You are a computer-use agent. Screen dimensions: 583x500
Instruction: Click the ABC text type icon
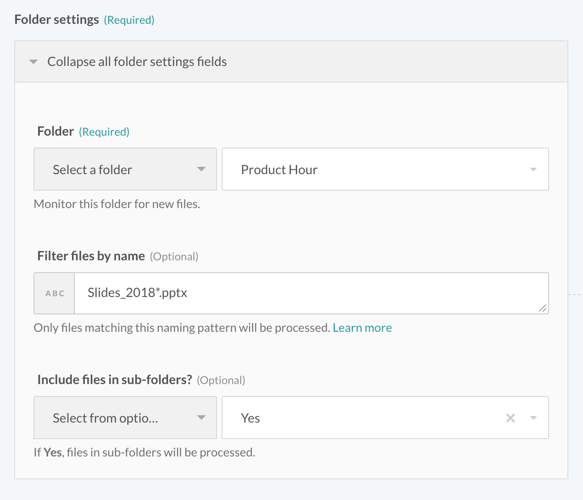[x=55, y=293]
